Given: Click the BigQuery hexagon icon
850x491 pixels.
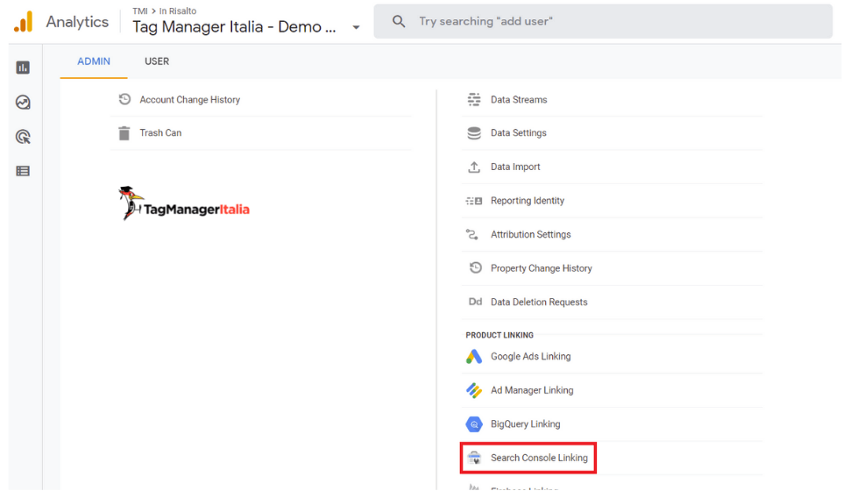Looking at the screenshot, I should point(474,424).
